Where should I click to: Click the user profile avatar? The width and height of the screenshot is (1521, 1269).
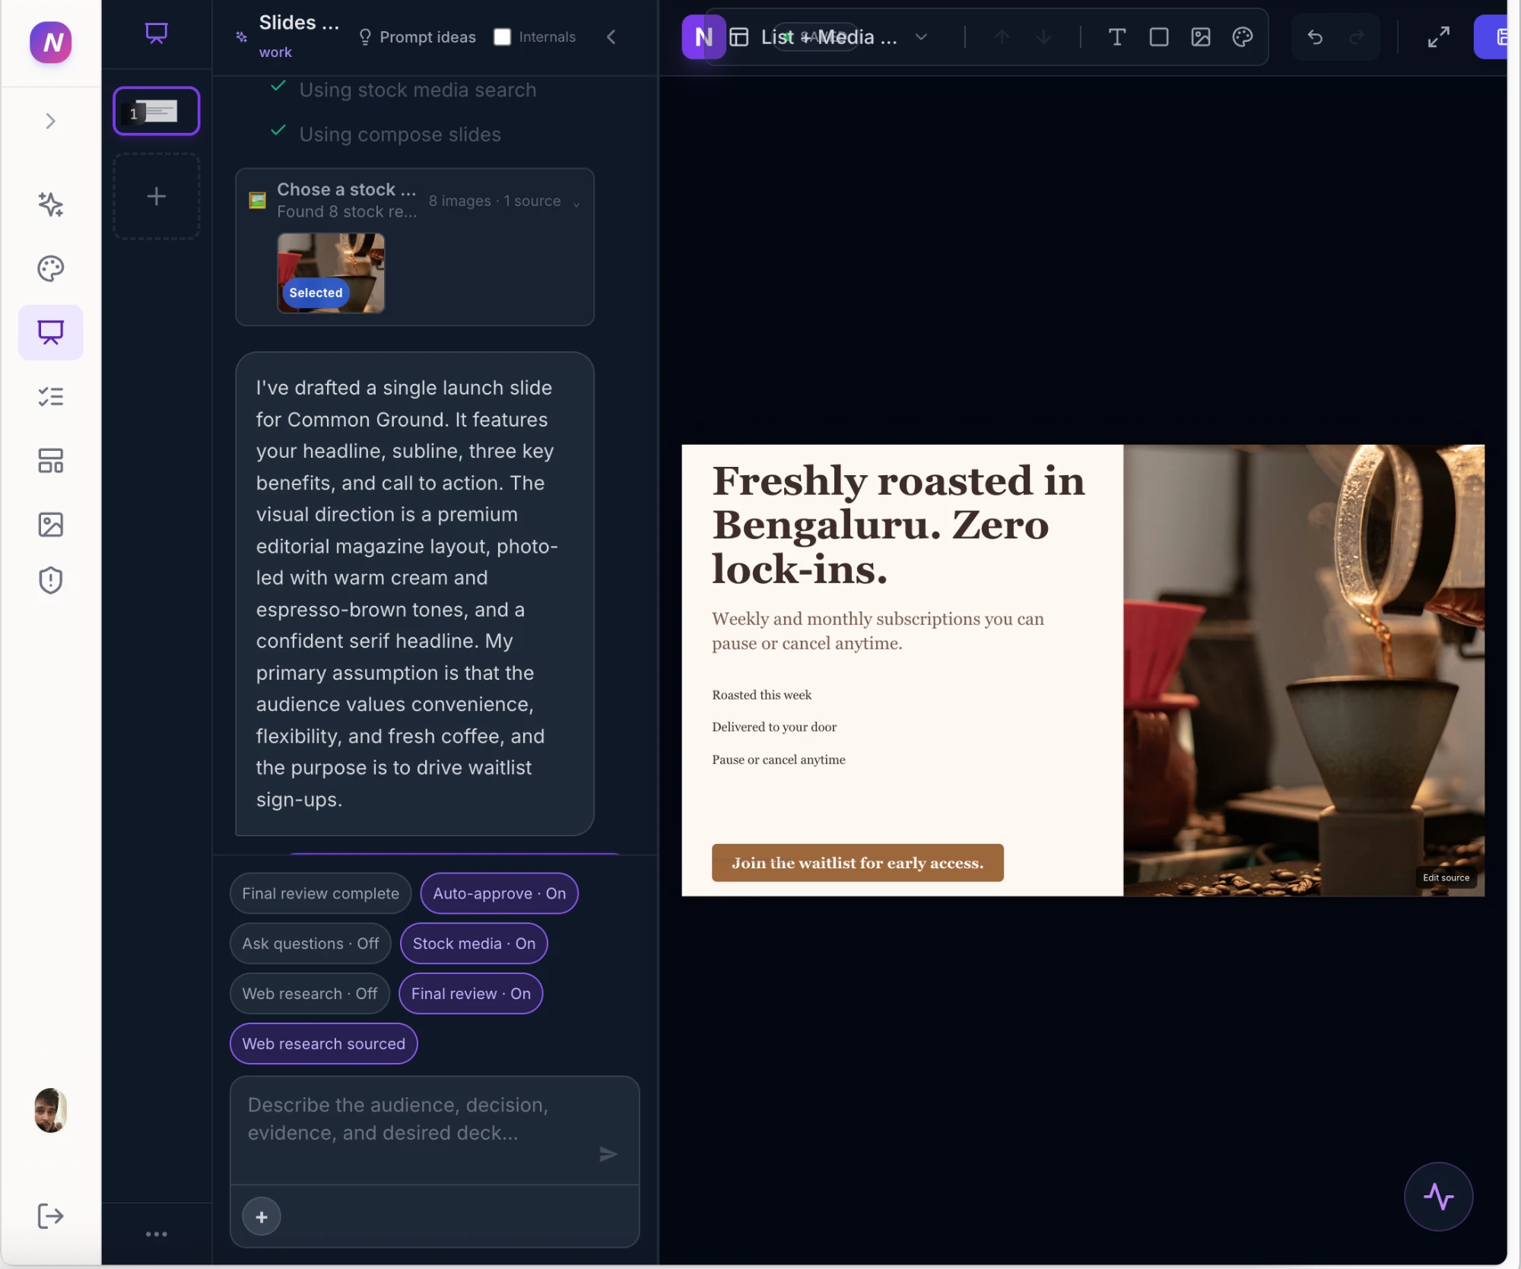(50, 1109)
